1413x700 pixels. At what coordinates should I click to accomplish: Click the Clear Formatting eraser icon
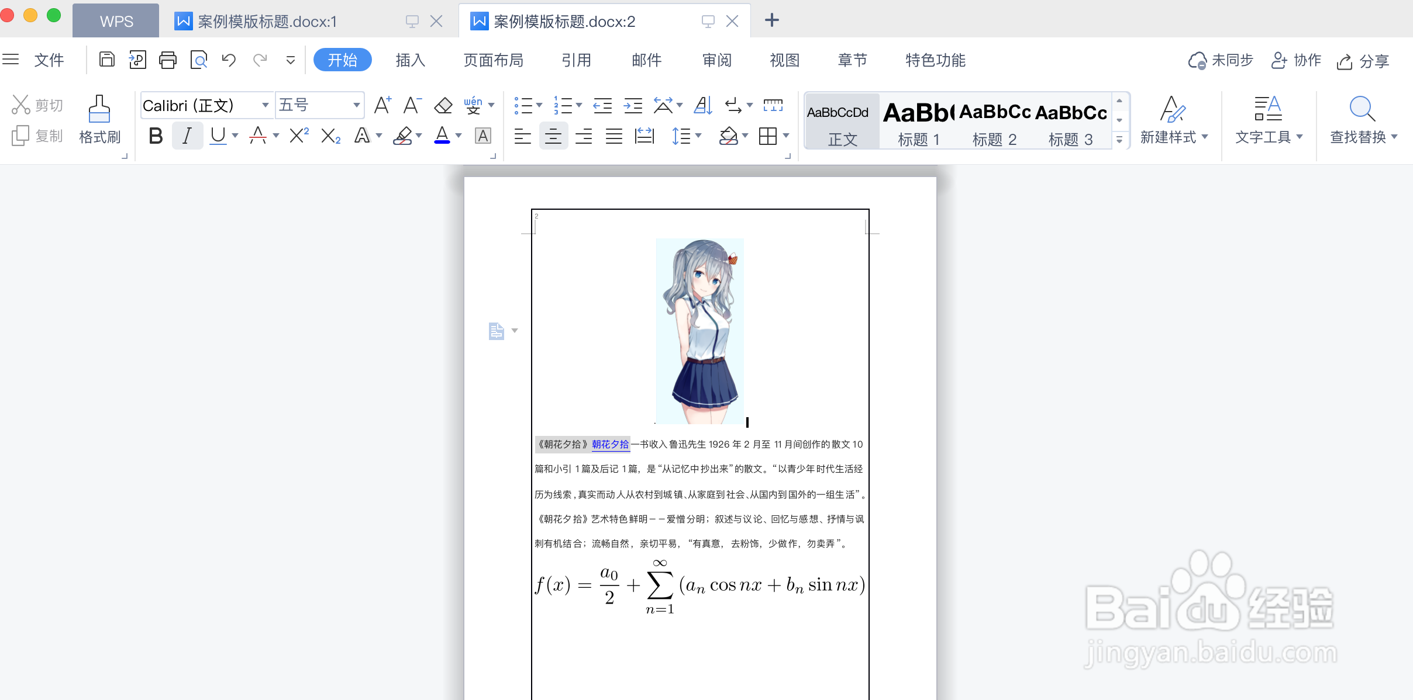click(443, 105)
